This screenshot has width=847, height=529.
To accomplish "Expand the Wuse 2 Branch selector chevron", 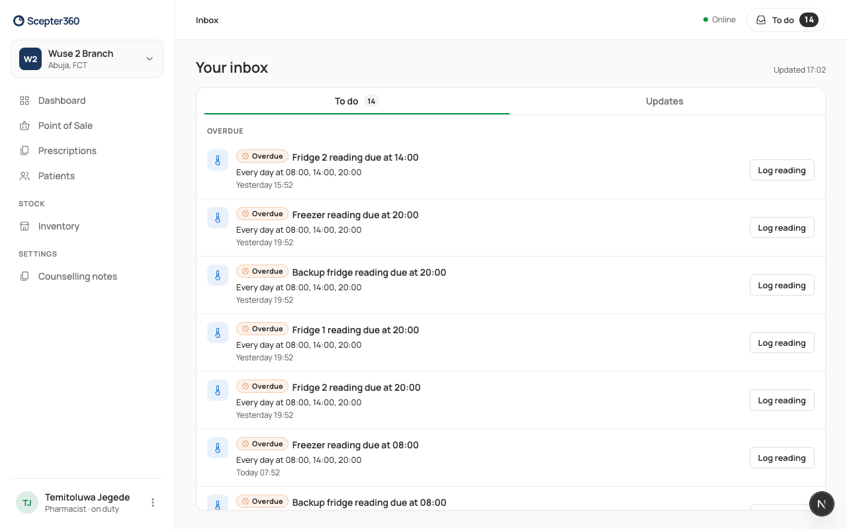I will pyautogui.click(x=150, y=59).
